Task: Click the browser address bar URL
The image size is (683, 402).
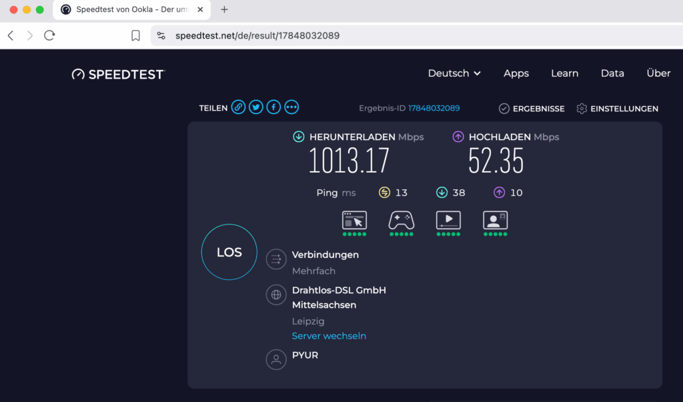Action: pyautogui.click(x=257, y=35)
